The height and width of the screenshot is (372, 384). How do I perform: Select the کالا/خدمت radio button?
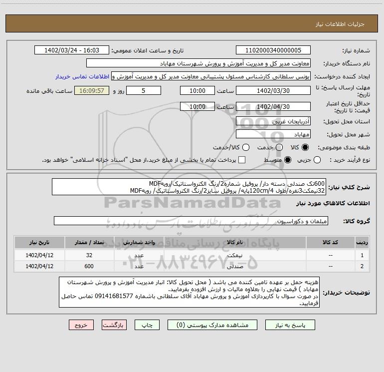coord(246,147)
